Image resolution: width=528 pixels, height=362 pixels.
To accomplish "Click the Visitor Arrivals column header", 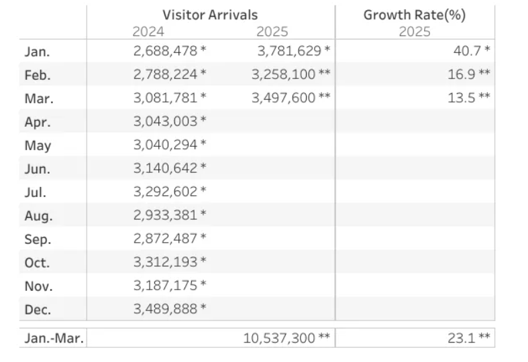I will click(210, 15).
